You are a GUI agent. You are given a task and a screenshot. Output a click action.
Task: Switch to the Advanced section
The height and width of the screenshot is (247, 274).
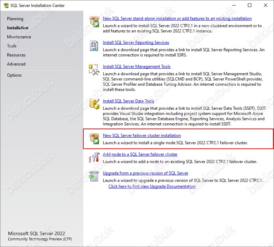tap(16, 64)
